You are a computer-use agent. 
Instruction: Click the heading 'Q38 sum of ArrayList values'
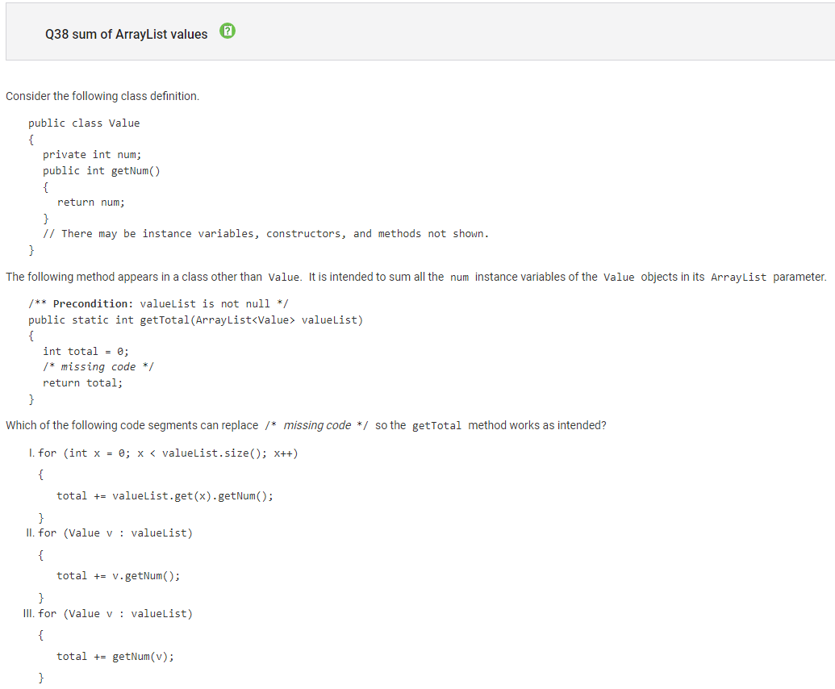126,34
